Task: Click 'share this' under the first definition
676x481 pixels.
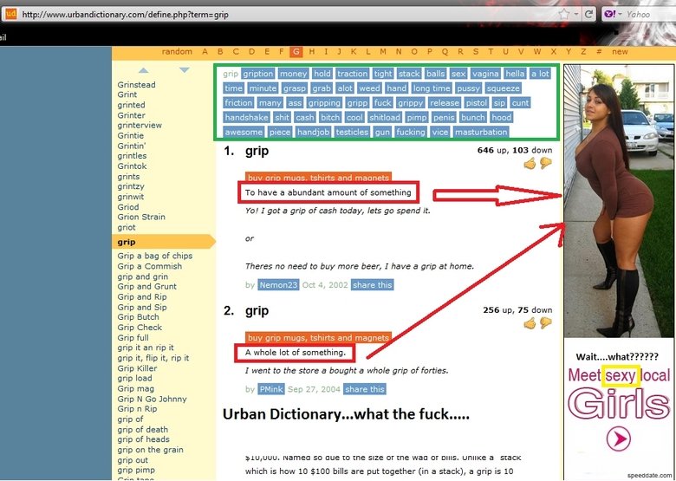Action: tap(372, 284)
